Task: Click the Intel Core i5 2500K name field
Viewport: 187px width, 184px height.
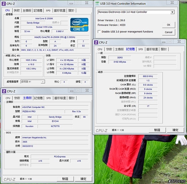Action: point(44,19)
